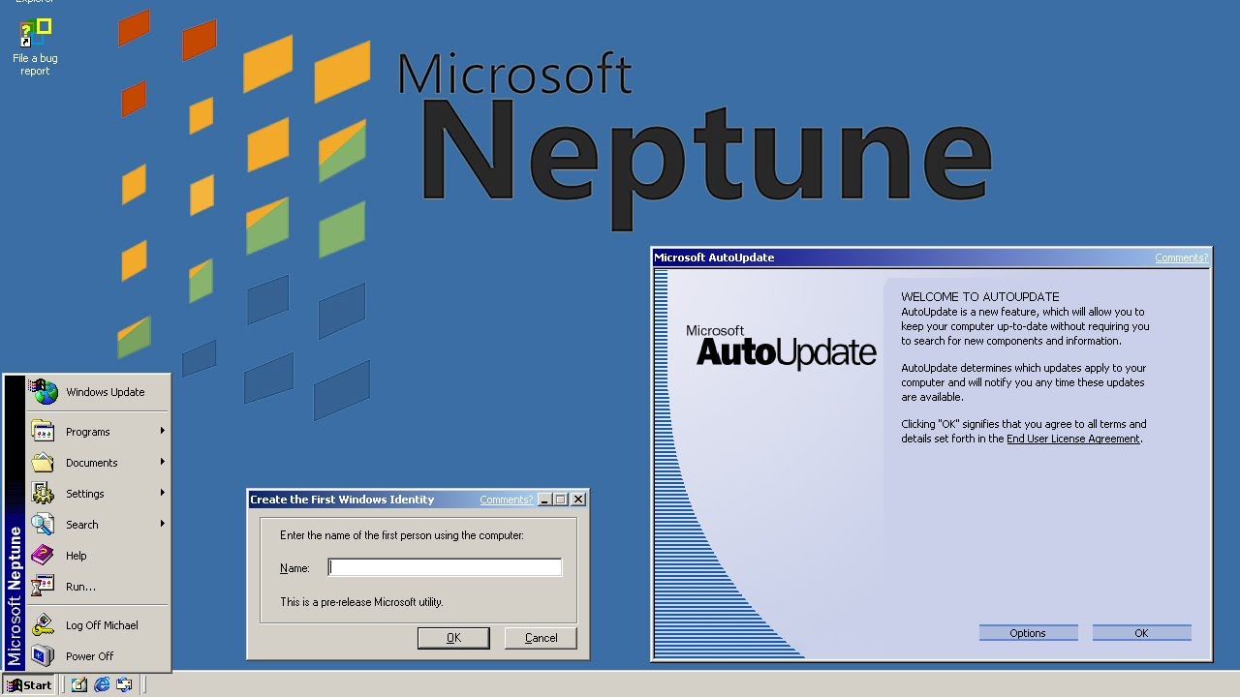
Task: Click the Power Off monitor icon
Action: coord(43,656)
